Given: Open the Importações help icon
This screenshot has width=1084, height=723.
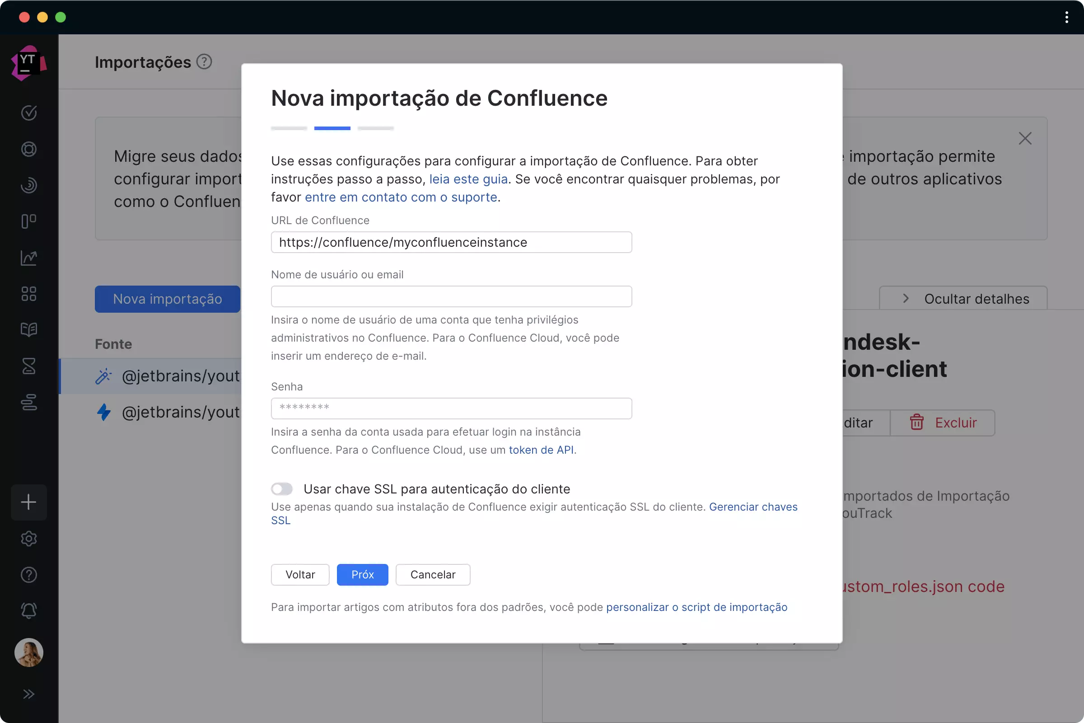Looking at the screenshot, I should [204, 61].
